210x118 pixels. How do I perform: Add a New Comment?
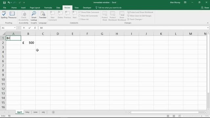tap(52, 16)
